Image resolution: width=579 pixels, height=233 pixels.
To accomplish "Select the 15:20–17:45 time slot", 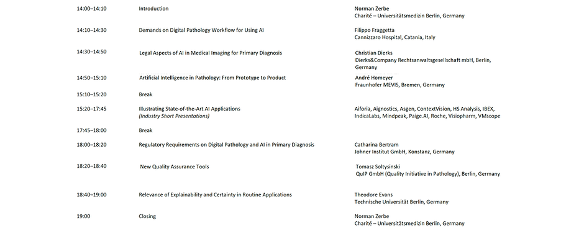I will click(91, 109).
